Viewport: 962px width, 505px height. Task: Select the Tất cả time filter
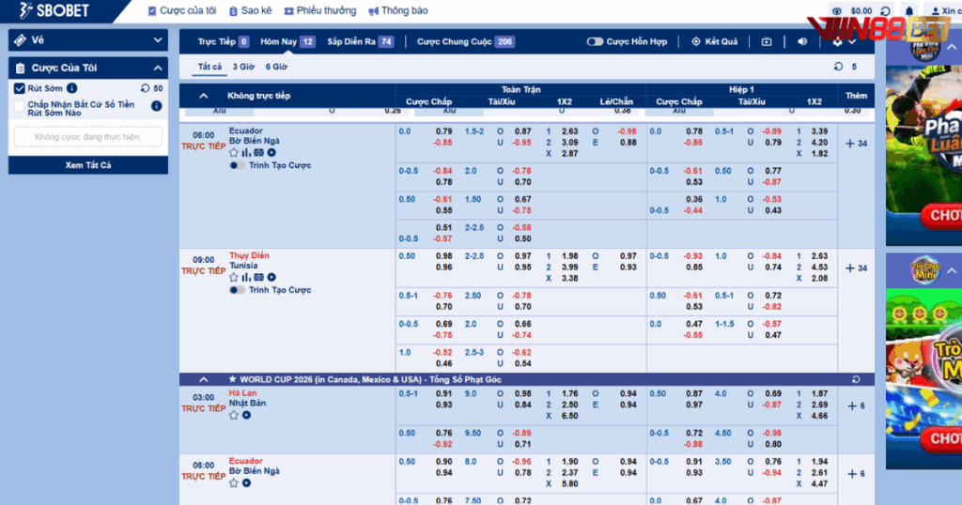pyautogui.click(x=209, y=67)
